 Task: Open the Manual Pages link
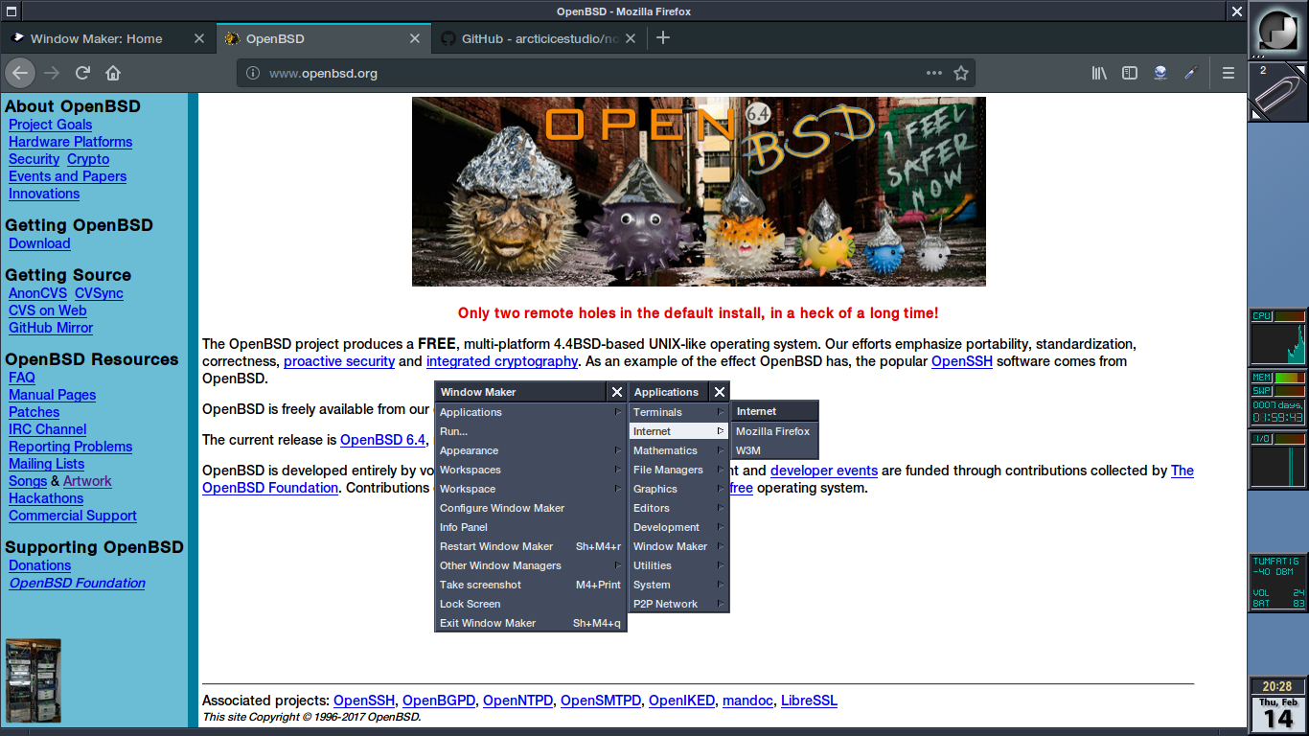(52, 395)
